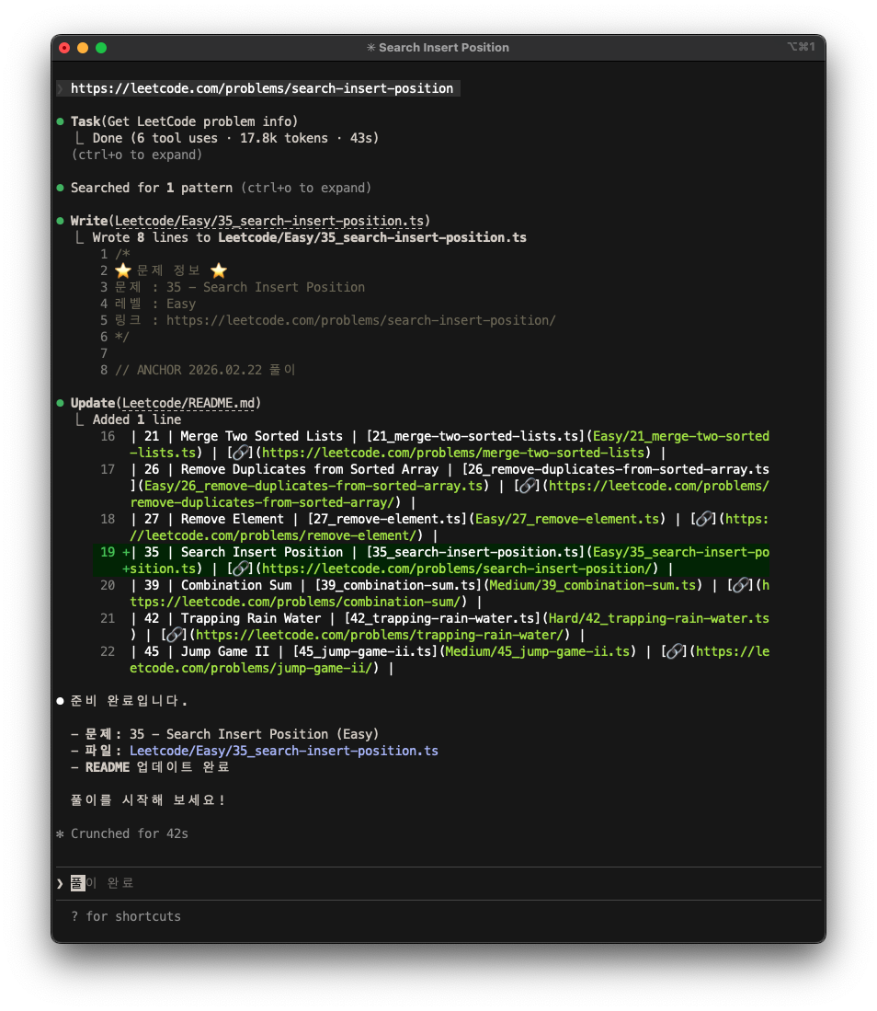The width and height of the screenshot is (877, 1011).
Task: Click the green bullet beside the Update README entry
Action: [60, 403]
